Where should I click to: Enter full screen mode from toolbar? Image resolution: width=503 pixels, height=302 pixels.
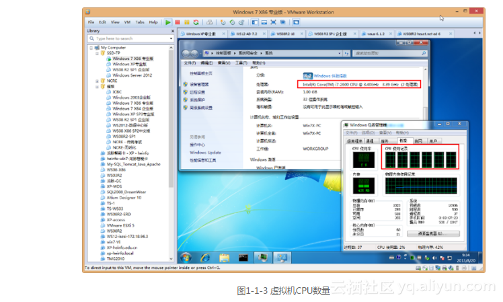(x=273, y=22)
